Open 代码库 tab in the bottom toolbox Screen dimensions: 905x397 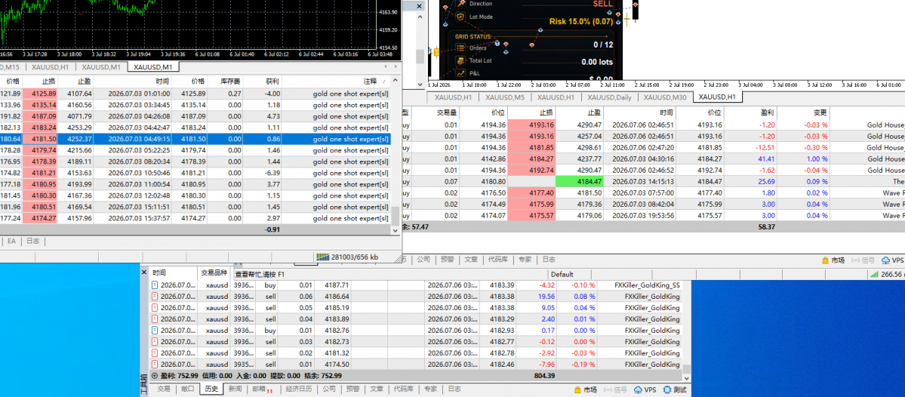pos(404,389)
